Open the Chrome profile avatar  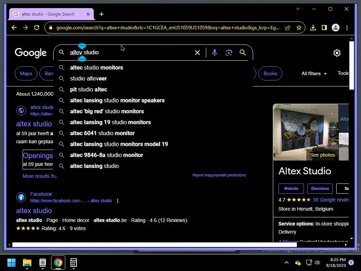(x=336, y=28)
